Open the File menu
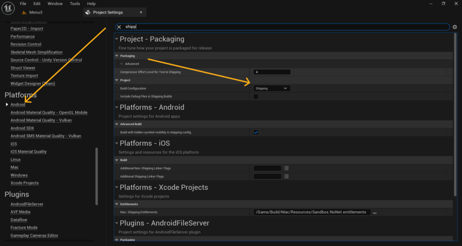 click(x=23, y=4)
